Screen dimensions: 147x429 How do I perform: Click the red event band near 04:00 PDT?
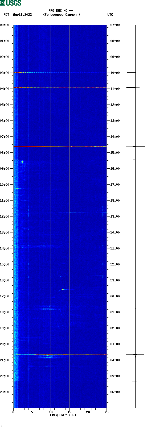pyautogui.click(x=60, y=88)
